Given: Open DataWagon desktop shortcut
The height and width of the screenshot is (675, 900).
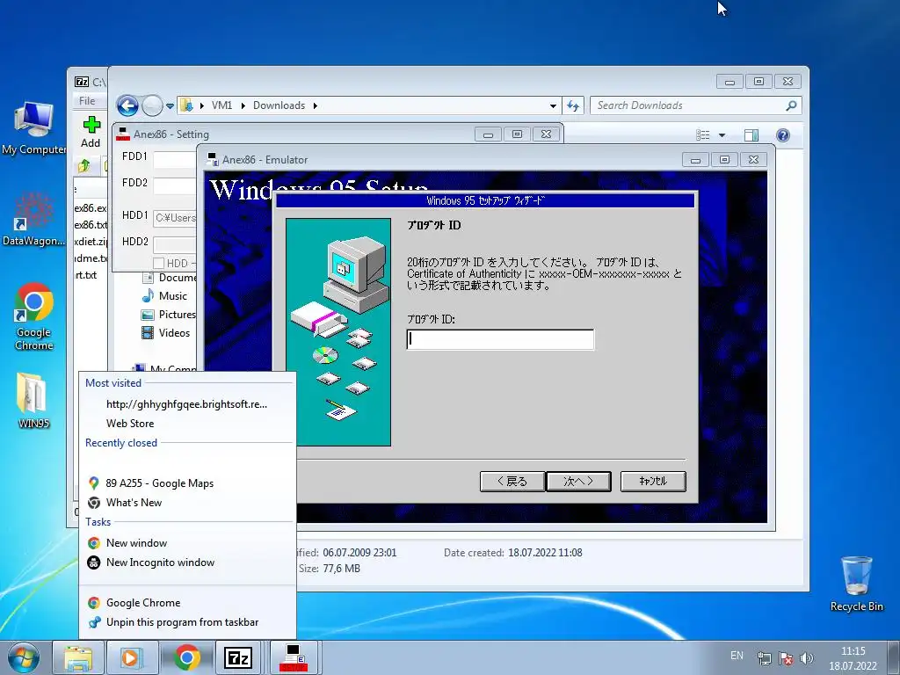Looking at the screenshot, I should (33, 219).
